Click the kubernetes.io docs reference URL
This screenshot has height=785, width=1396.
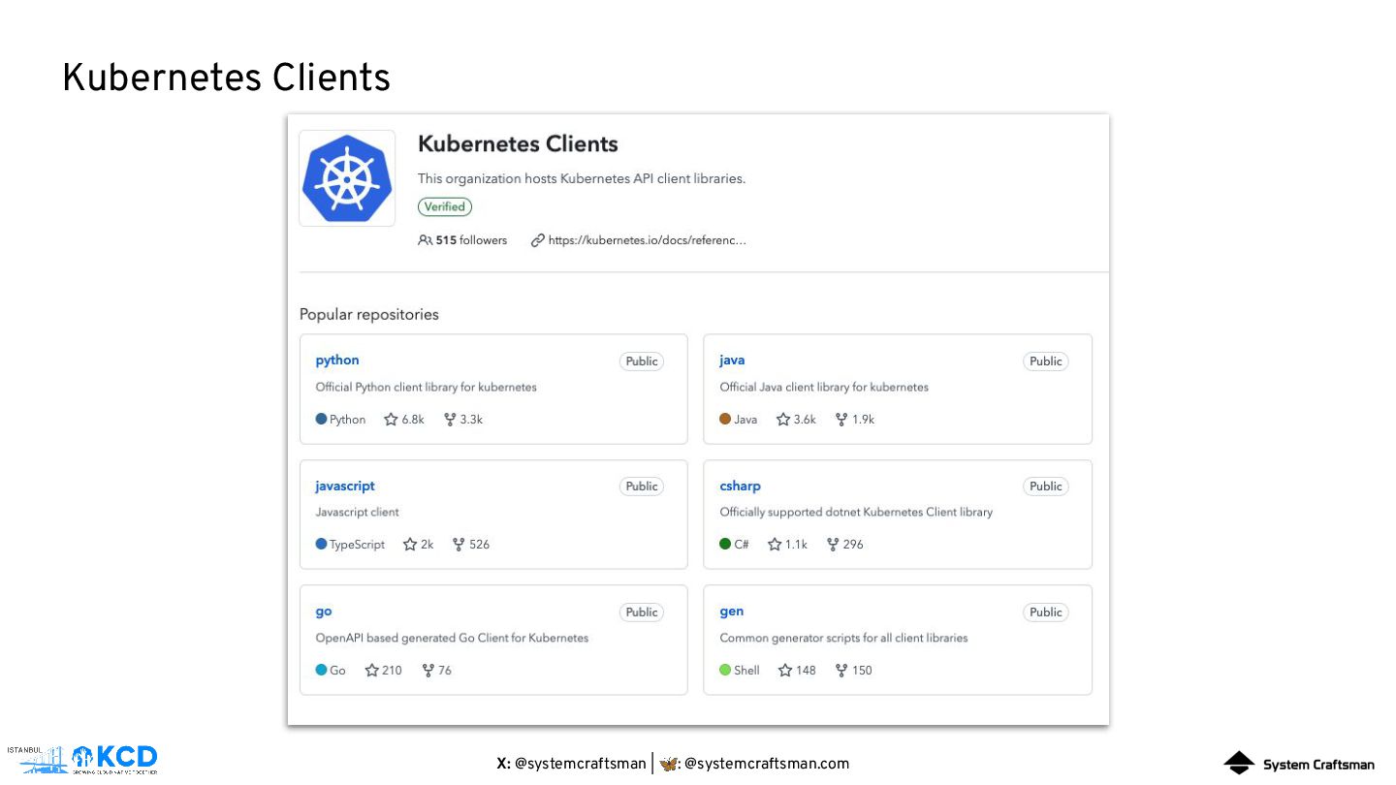pos(647,240)
